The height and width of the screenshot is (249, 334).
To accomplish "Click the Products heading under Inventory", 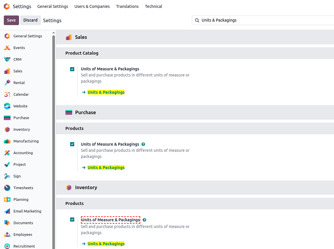I will click(74, 203).
